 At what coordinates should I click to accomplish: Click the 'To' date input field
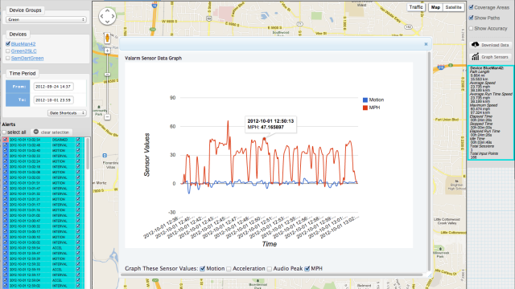[x=54, y=100]
